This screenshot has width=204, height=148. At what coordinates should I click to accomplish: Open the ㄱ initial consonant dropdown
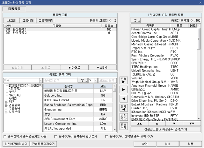pos(96,80)
